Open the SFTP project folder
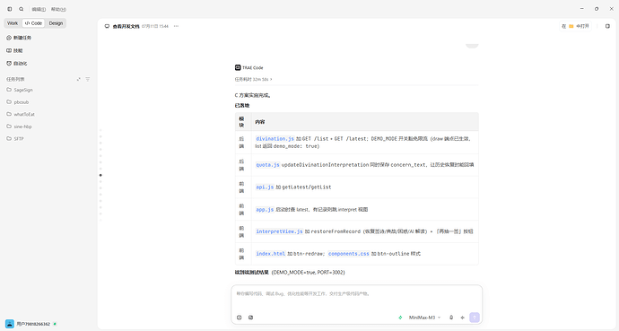The width and height of the screenshot is (619, 331). pyautogui.click(x=15, y=139)
